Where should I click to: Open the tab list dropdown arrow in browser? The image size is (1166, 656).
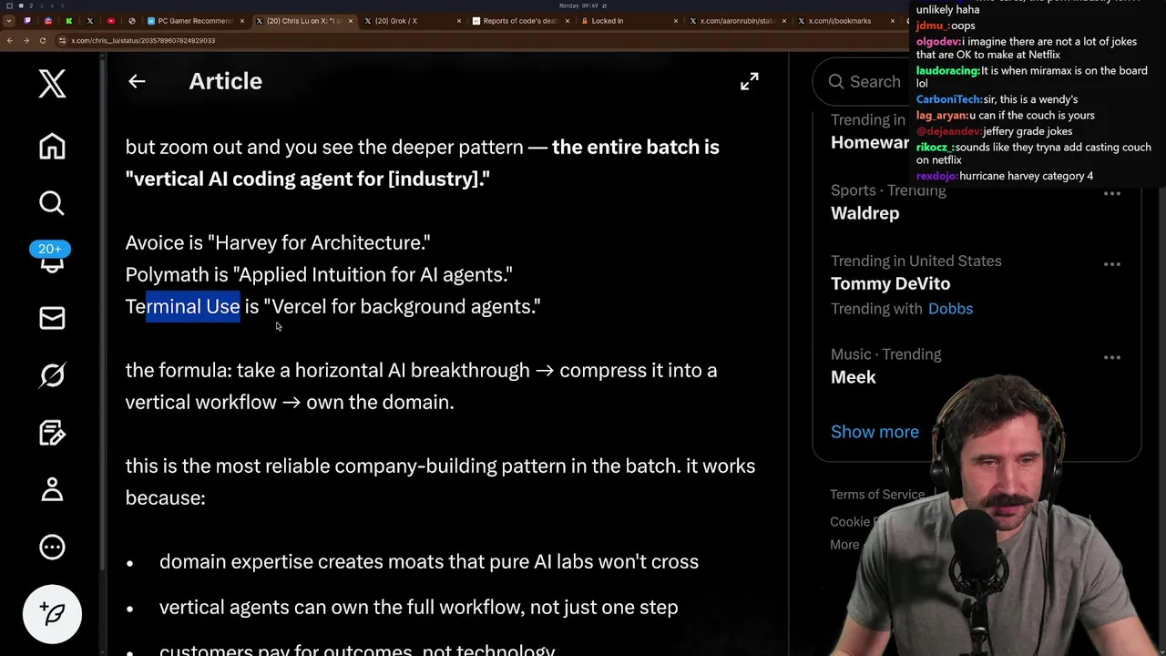point(9,20)
